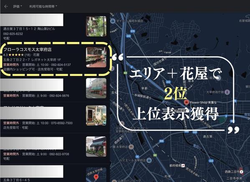
Task: Click the 西校通り road label on map
Action: coord(119,140)
